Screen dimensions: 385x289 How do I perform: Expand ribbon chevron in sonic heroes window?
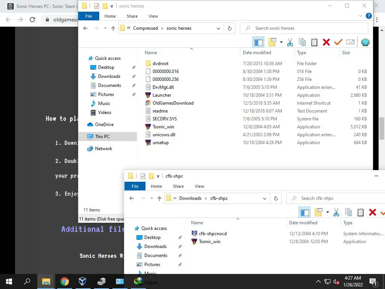coord(361,16)
